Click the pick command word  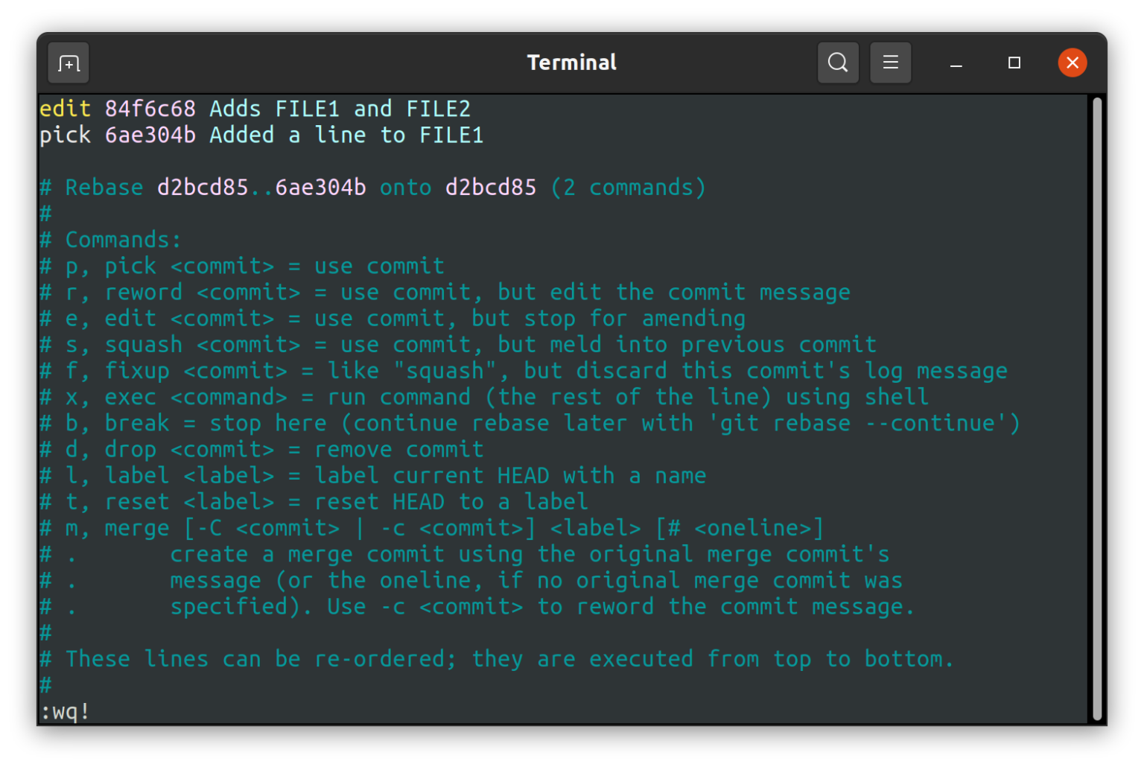[x=66, y=135]
